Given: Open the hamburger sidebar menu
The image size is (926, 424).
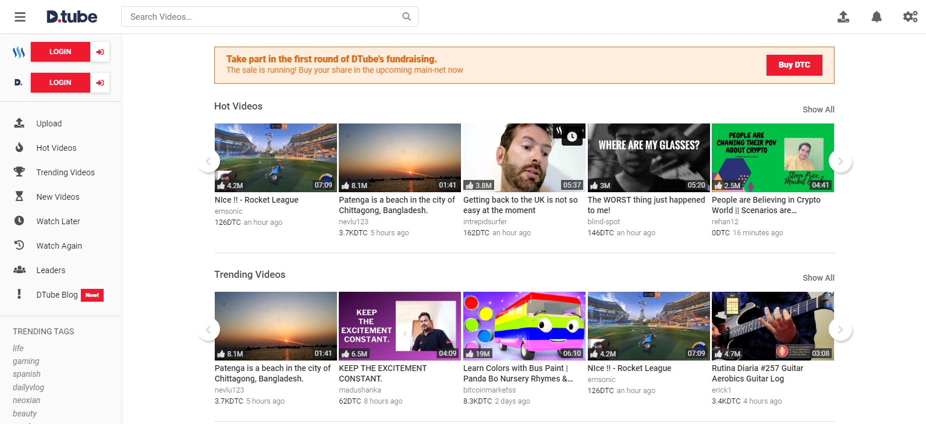Looking at the screenshot, I should [20, 17].
